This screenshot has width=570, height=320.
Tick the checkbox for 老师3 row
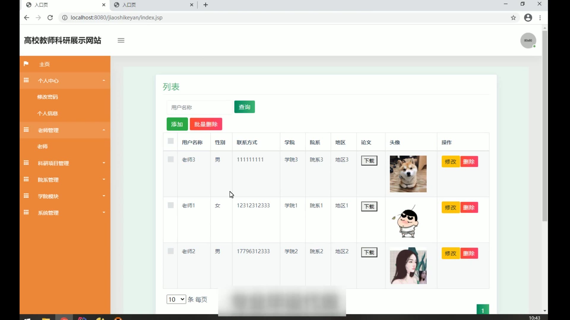(170, 159)
